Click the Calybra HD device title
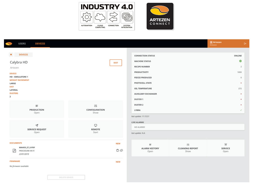 pos(19,62)
